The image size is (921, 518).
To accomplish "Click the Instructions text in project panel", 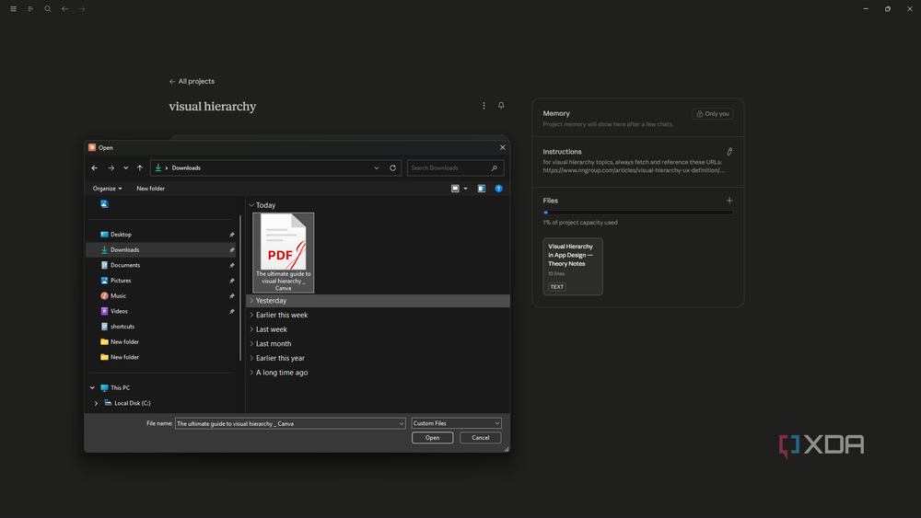I will [634, 166].
